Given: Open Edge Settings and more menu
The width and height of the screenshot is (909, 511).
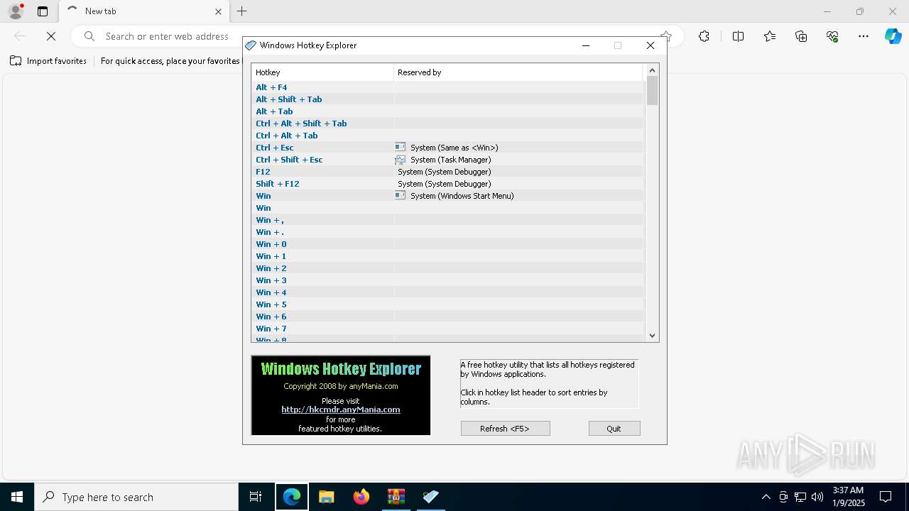Looking at the screenshot, I should tap(864, 36).
